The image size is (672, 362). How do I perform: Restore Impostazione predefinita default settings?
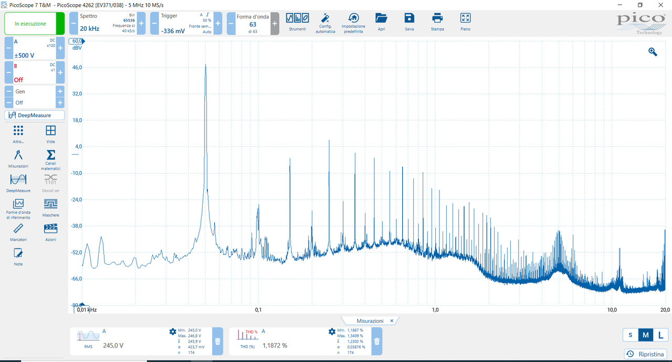(x=353, y=23)
